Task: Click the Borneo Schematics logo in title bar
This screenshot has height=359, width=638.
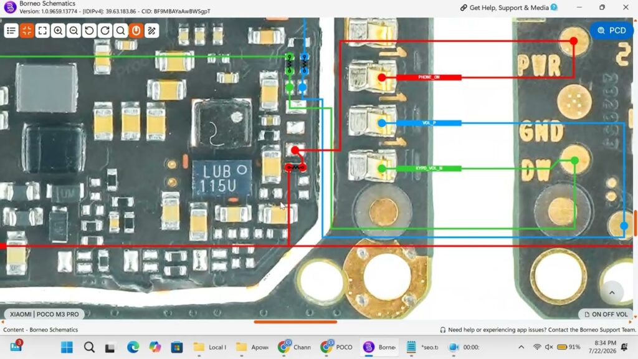Action: [10, 7]
